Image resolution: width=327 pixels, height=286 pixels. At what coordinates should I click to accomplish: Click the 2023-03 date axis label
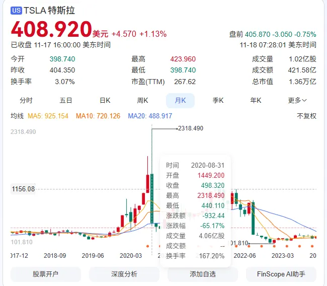coord(283,255)
